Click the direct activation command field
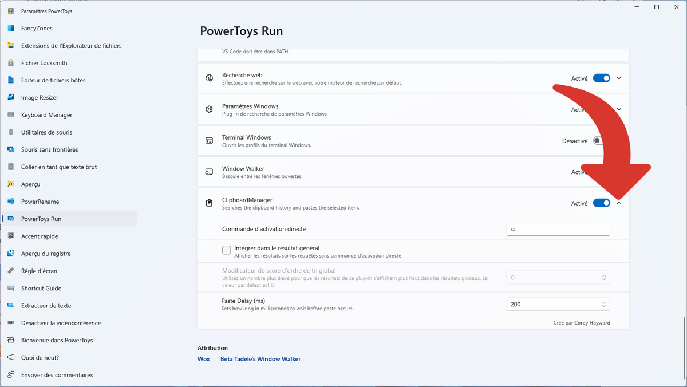 coord(558,229)
